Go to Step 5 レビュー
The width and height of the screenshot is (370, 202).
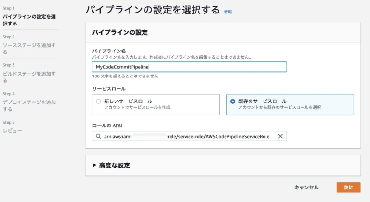[12, 131]
